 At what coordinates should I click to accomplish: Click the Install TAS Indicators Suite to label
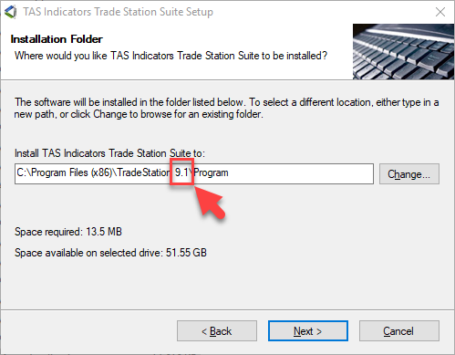109,153
